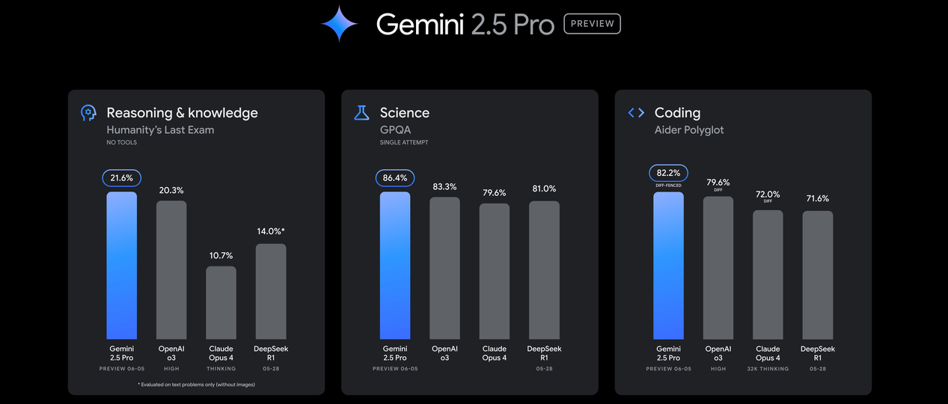Viewport: 948px width, 404px height.
Task: Click the DeepSeek R1 14.0% bar
Action: tap(270, 291)
